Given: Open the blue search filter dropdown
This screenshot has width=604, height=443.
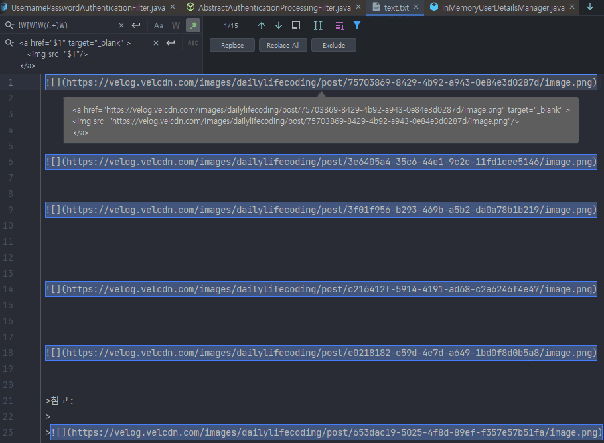Looking at the screenshot, I should (x=358, y=25).
